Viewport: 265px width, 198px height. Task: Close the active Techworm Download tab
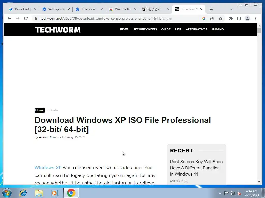click(x=201, y=10)
